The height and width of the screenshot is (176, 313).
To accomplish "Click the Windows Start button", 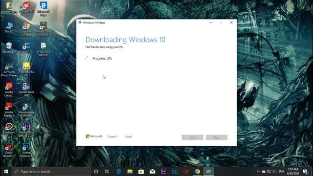I will [6, 172].
